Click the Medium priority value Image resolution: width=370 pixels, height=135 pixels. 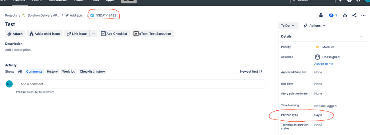coord(328,47)
